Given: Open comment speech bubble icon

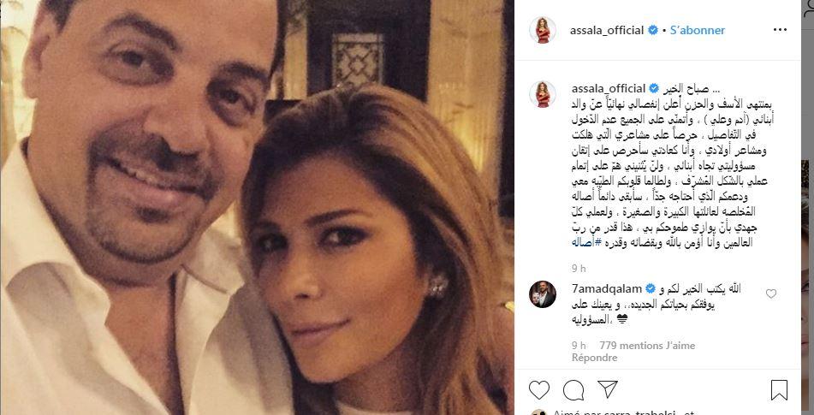Looking at the screenshot, I should [573, 390].
